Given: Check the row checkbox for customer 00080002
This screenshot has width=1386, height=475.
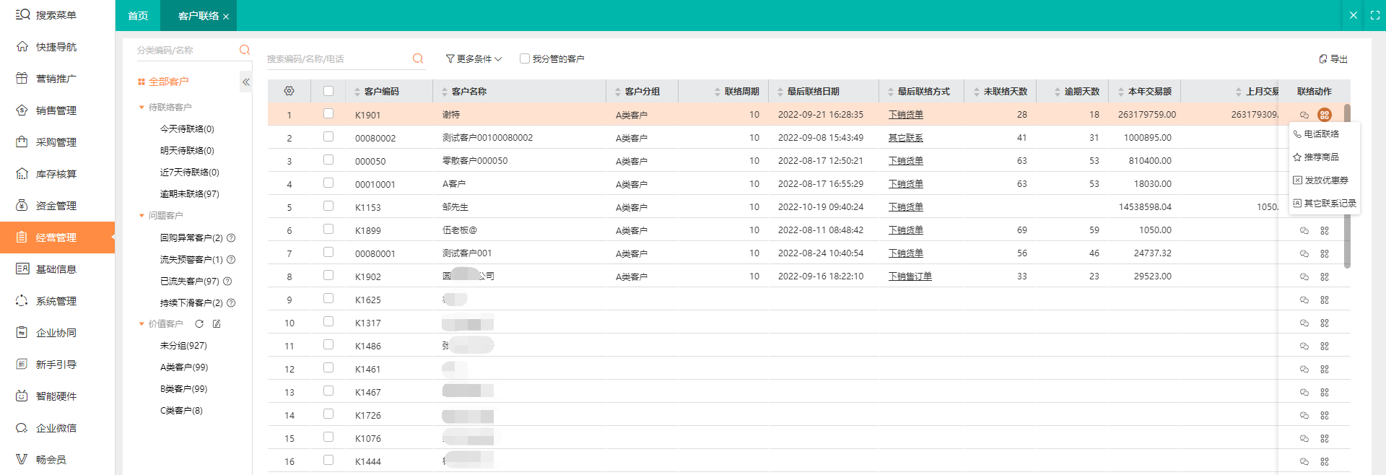Looking at the screenshot, I should click(x=328, y=137).
